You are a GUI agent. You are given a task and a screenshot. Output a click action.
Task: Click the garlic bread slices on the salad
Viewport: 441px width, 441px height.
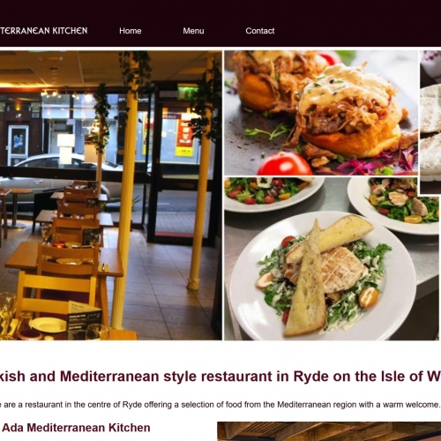[x=320, y=272]
